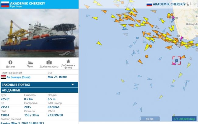Click the magenta vessel arrow near selected ship

pos(174,64)
